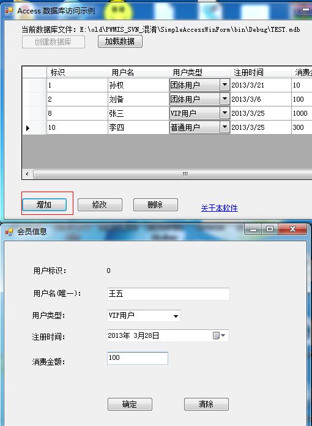Click the date cell 2013/3/6

[261, 99]
